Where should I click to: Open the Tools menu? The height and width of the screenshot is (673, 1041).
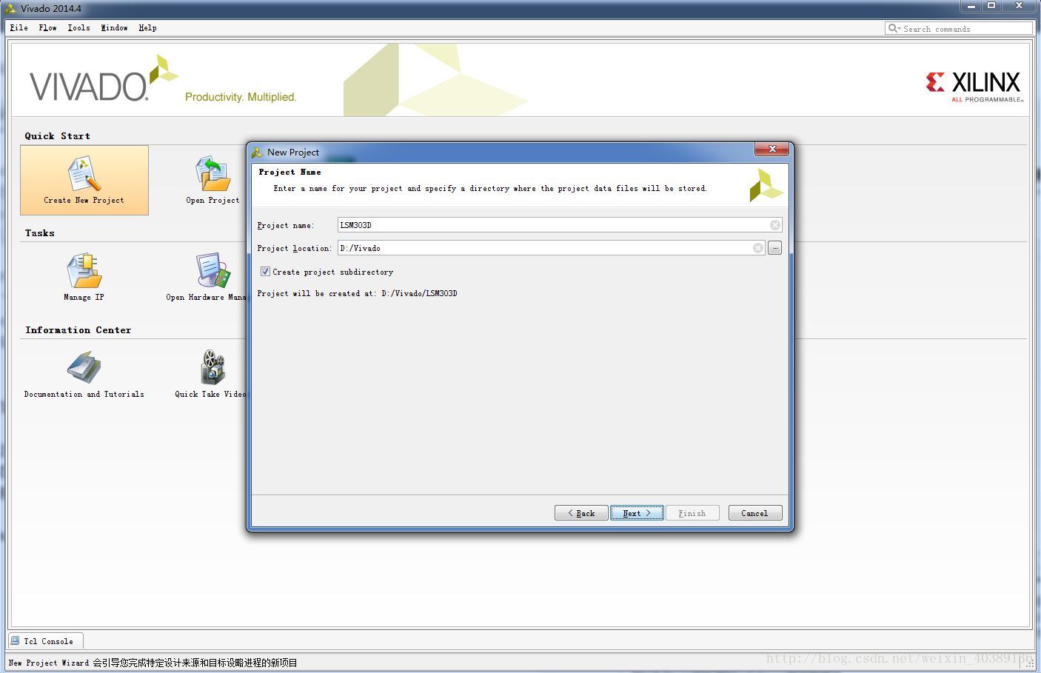pyautogui.click(x=78, y=28)
